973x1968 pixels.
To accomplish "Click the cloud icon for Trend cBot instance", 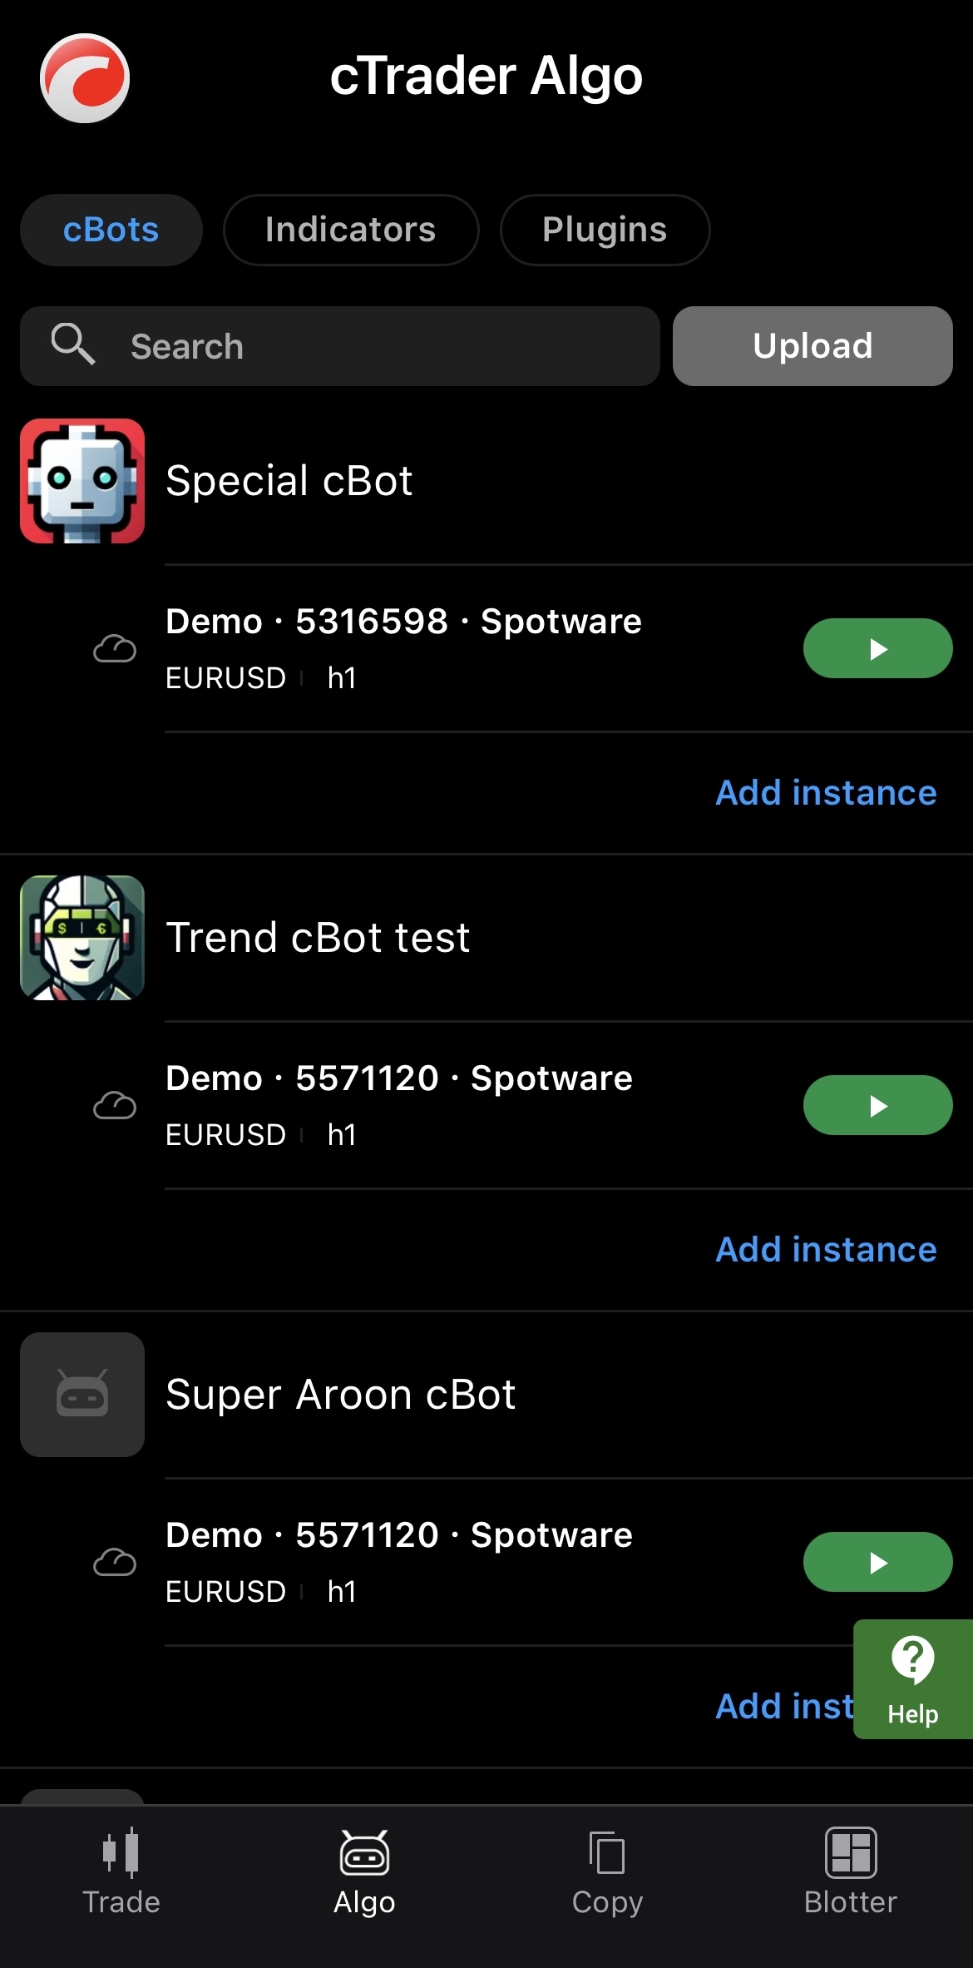I will pos(115,1105).
